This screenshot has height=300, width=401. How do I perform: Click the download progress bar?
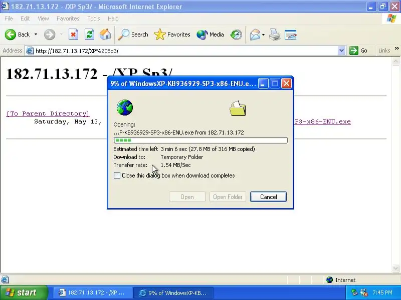[x=200, y=140]
